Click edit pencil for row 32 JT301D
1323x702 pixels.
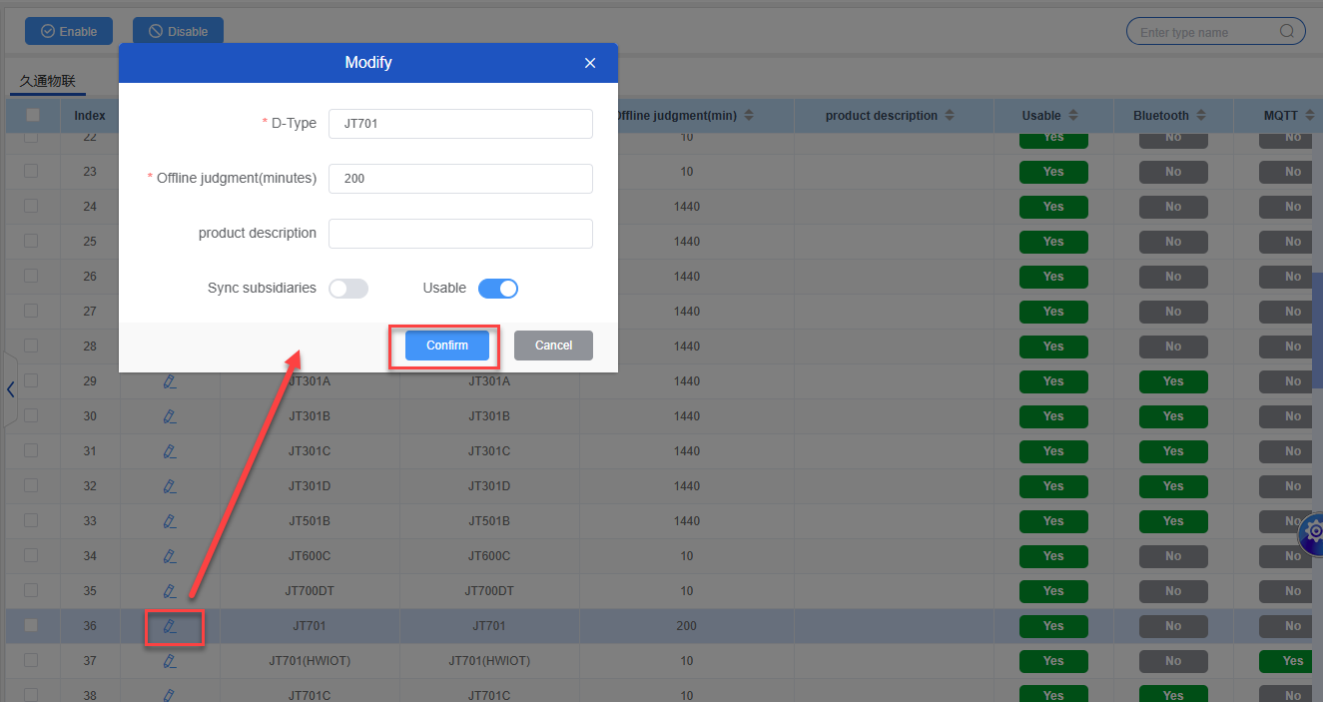coord(170,486)
